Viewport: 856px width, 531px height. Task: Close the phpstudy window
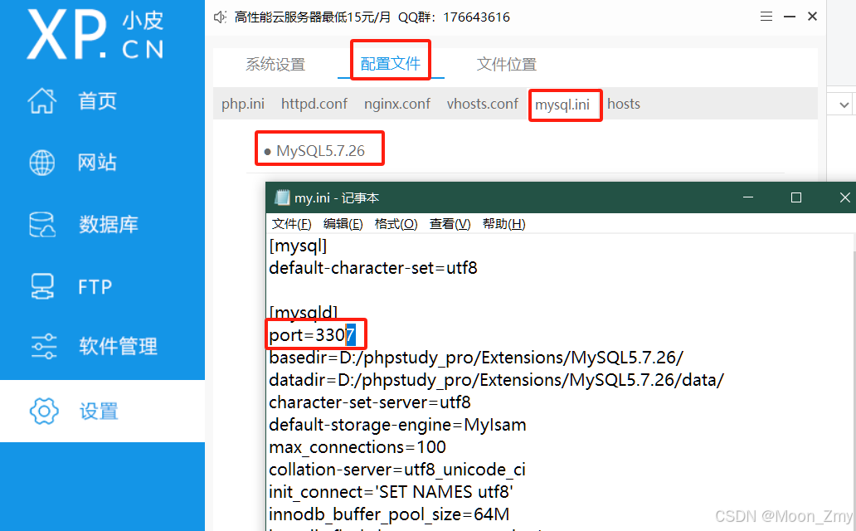pyautogui.click(x=812, y=17)
